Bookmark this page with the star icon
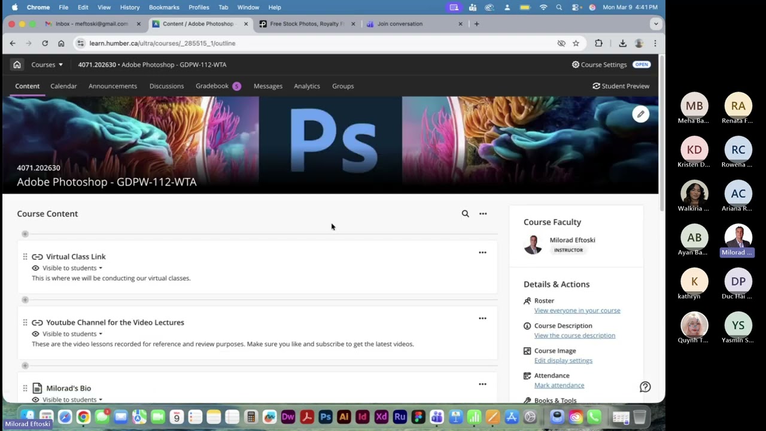Screen dimensions: 766x431 [576, 43]
